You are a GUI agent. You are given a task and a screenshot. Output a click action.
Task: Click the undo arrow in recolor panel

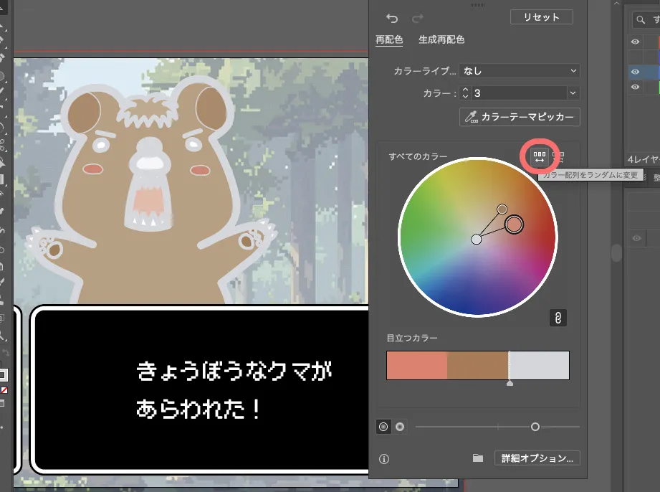[x=392, y=18]
